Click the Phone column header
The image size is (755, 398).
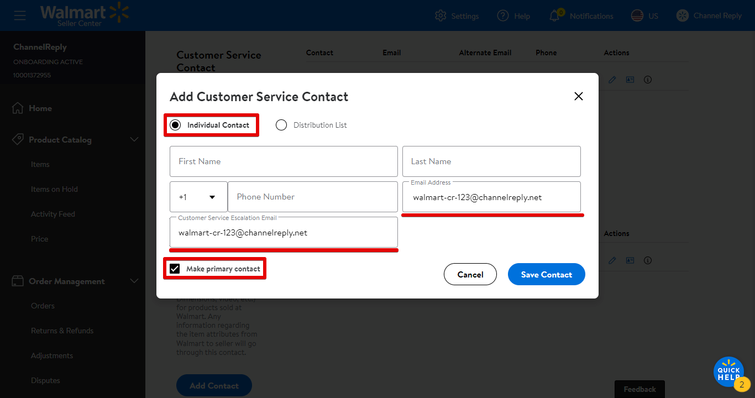point(546,53)
